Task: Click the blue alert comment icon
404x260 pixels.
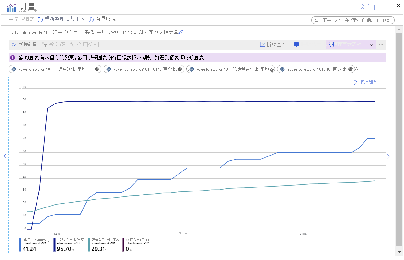Action: pos(296,45)
